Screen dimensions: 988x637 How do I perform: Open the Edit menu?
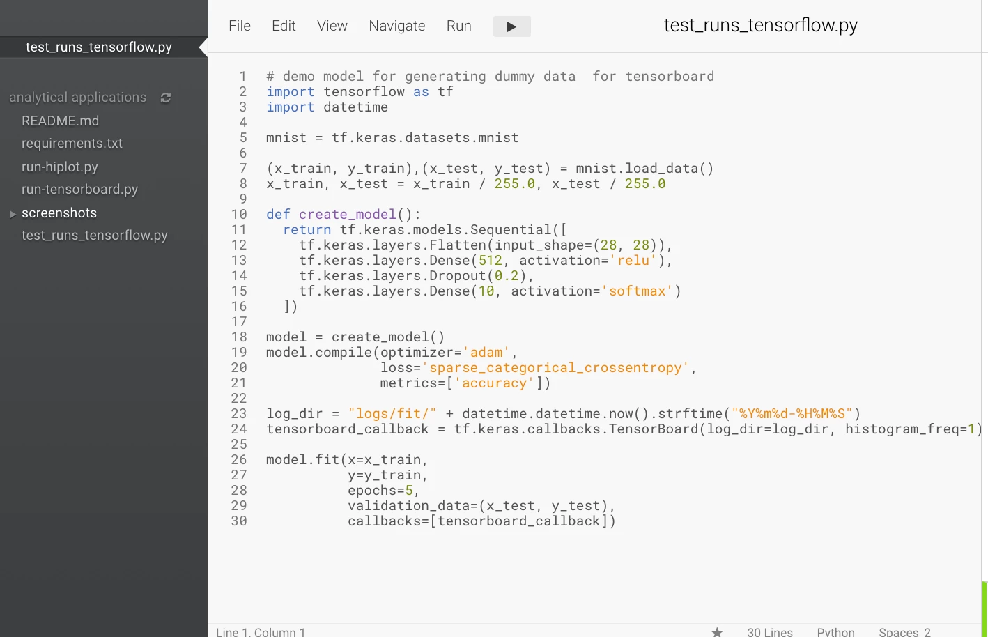tap(284, 26)
